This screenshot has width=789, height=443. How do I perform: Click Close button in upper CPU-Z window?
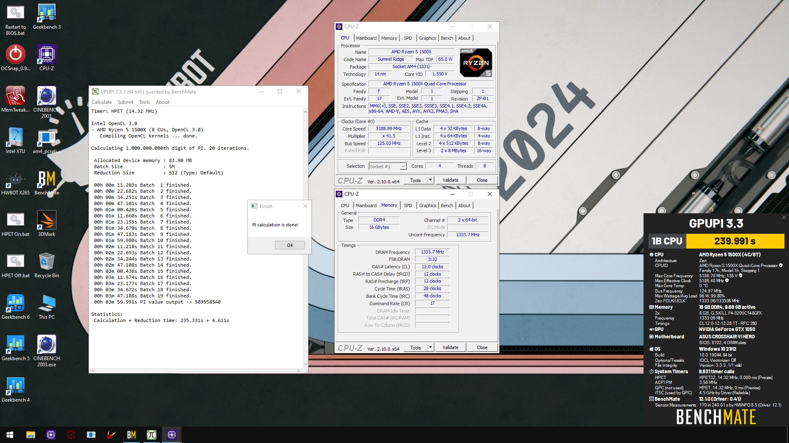[482, 180]
